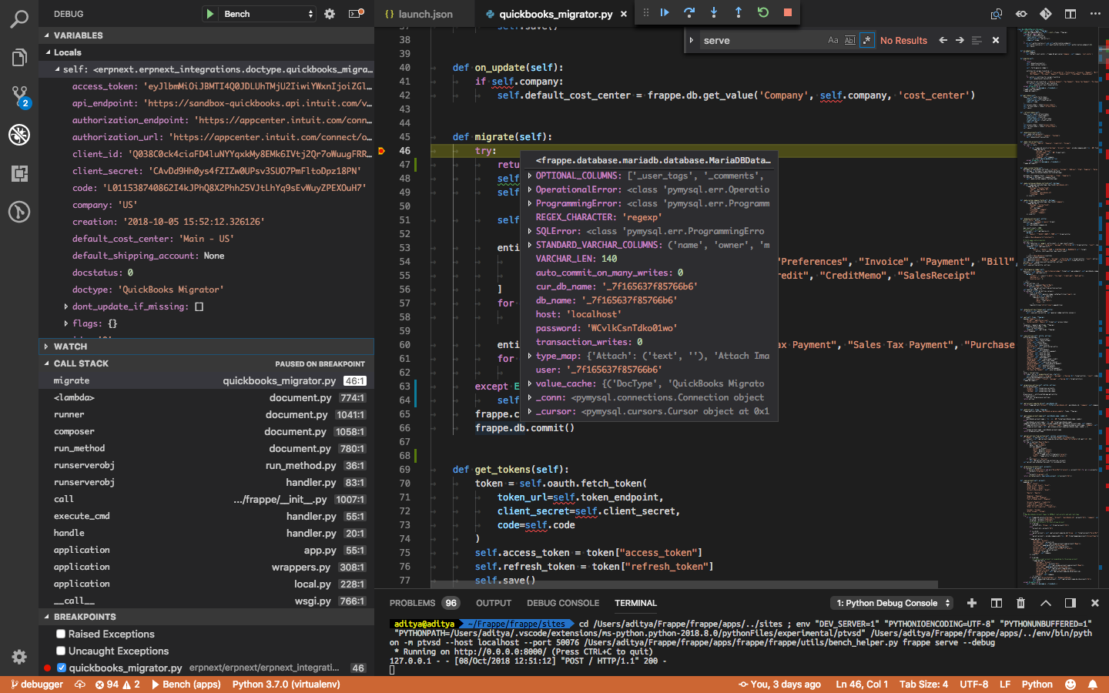Open the Manage gear in activity bar
This screenshot has width=1109, height=693.
point(19,657)
